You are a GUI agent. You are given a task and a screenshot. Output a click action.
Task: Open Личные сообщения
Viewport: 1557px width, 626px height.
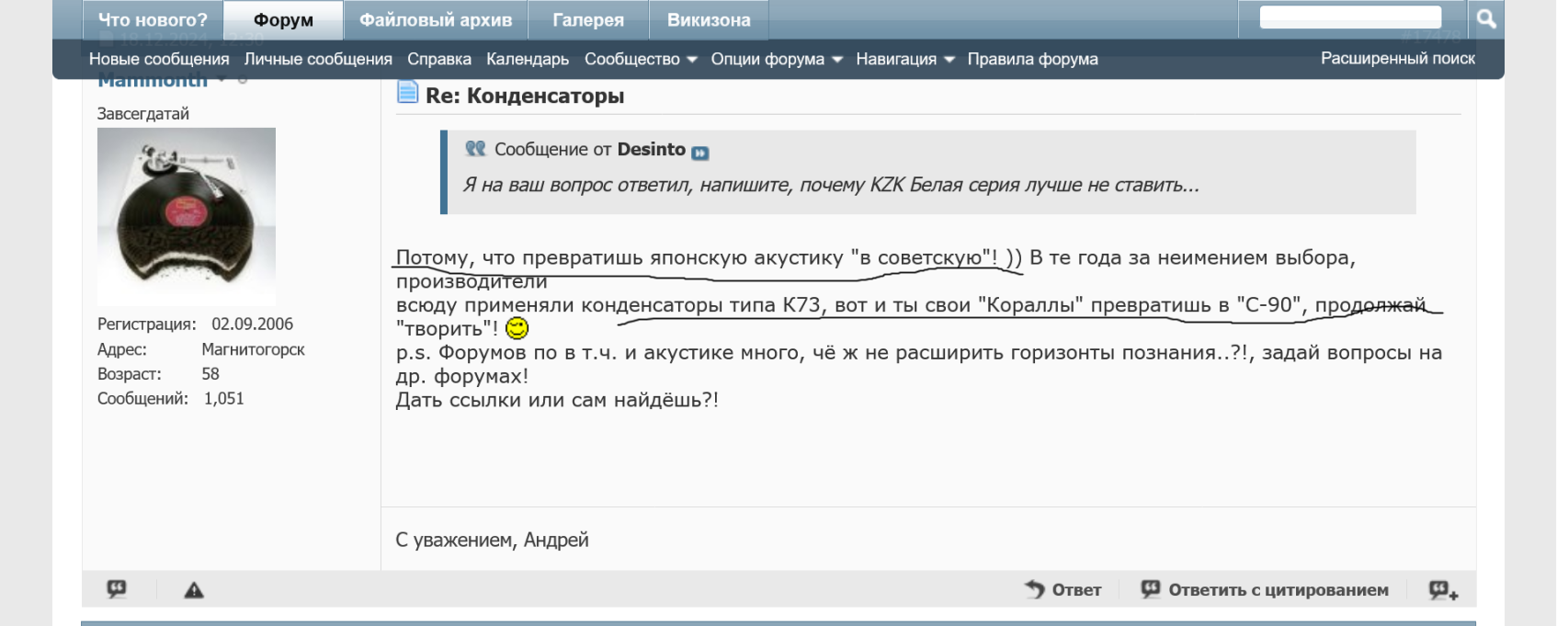318,59
